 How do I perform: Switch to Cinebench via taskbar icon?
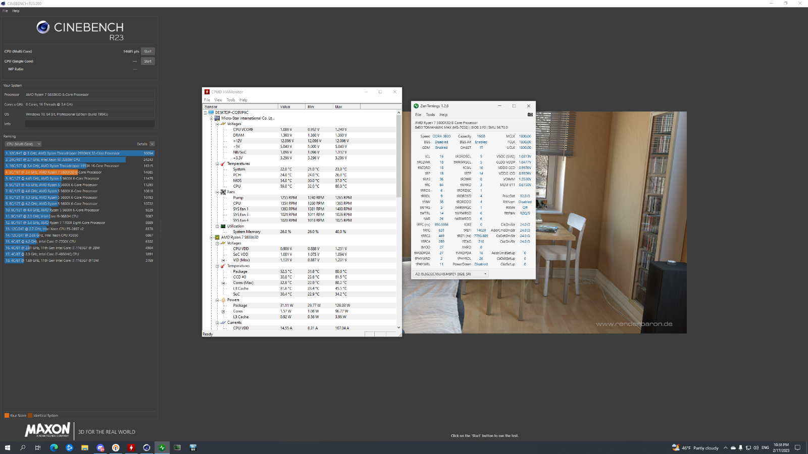coord(146,447)
